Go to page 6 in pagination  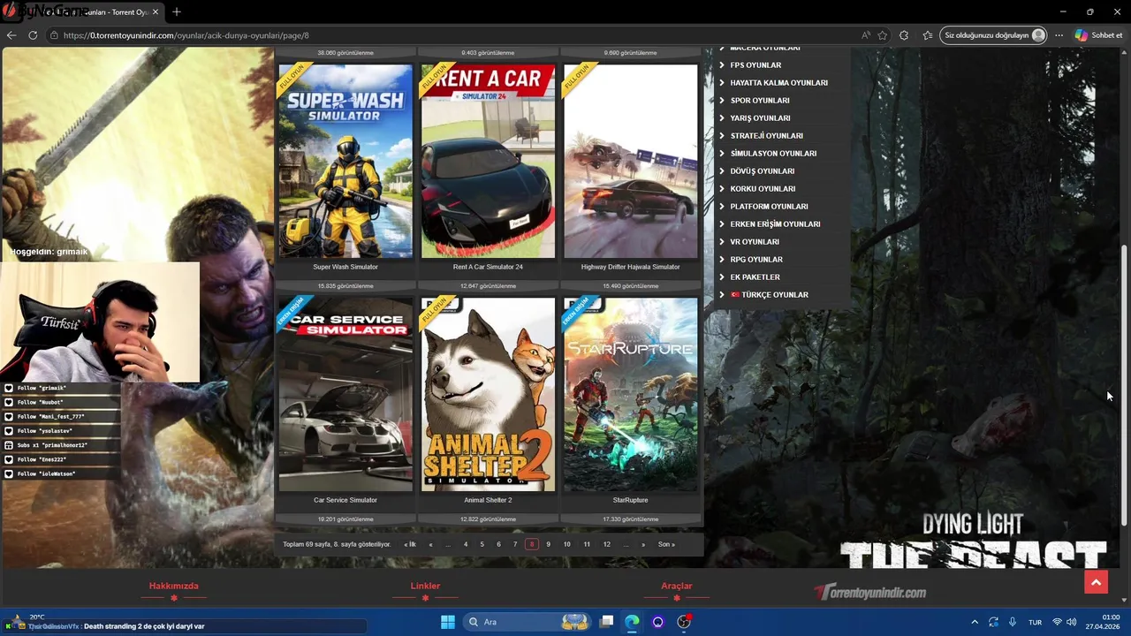pos(498,544)
